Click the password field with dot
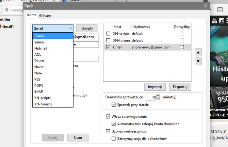Viewport: 228px width, 147px height. coord(86,44)
